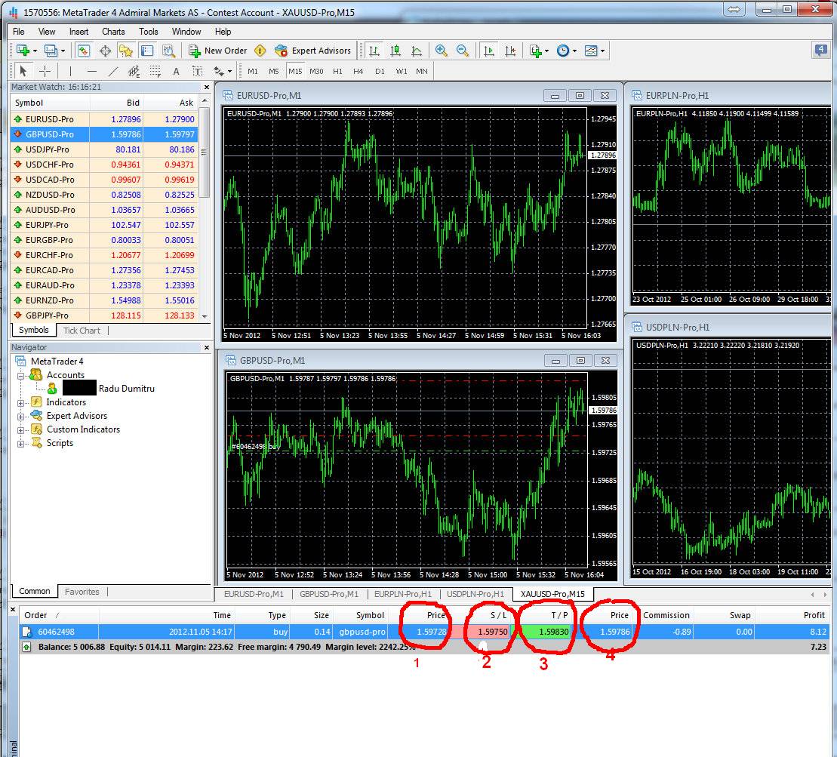The image size is (837, 757).
Task: Switch the timeframe to H1
Action: [337, 71]
